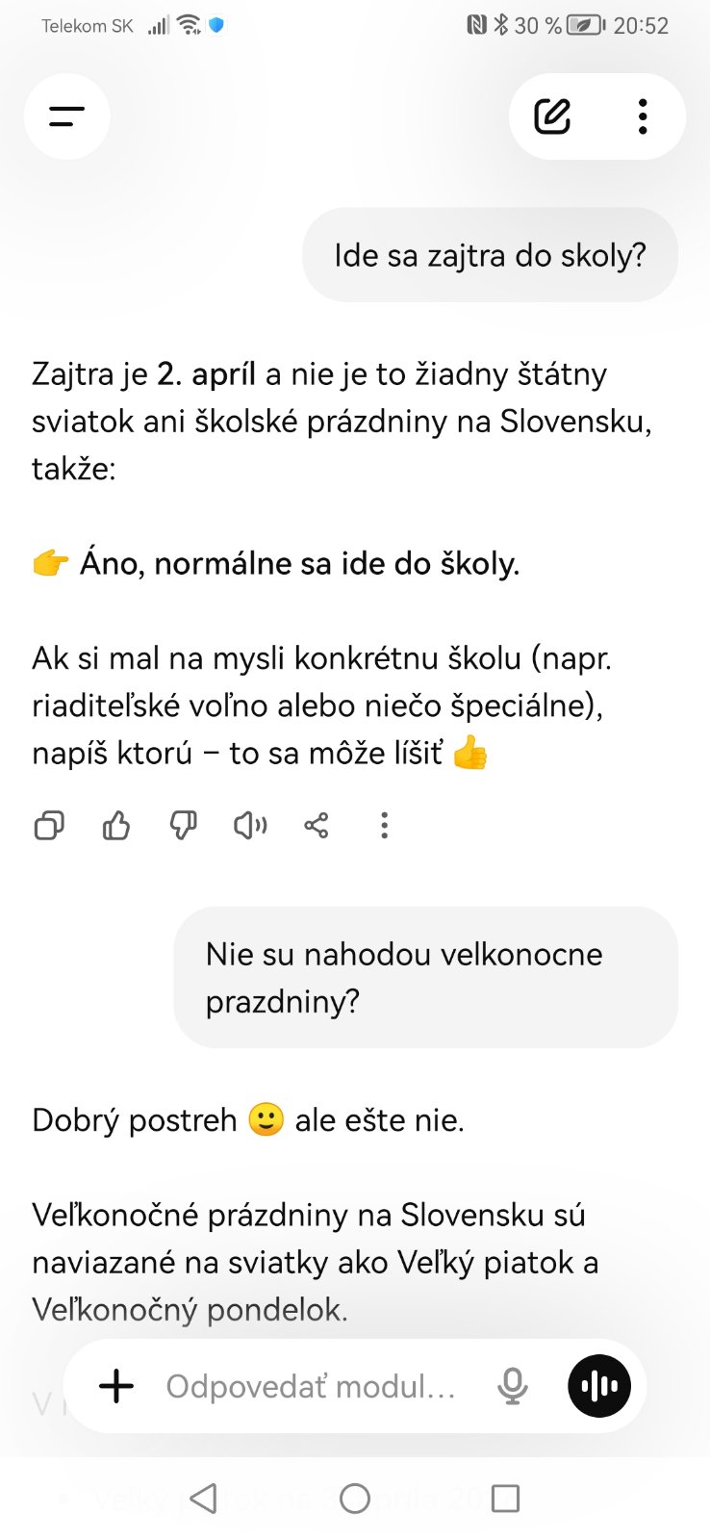Start a new chat
The height and width of the screenshot is (1540, 710).
[x=552, y=116]
